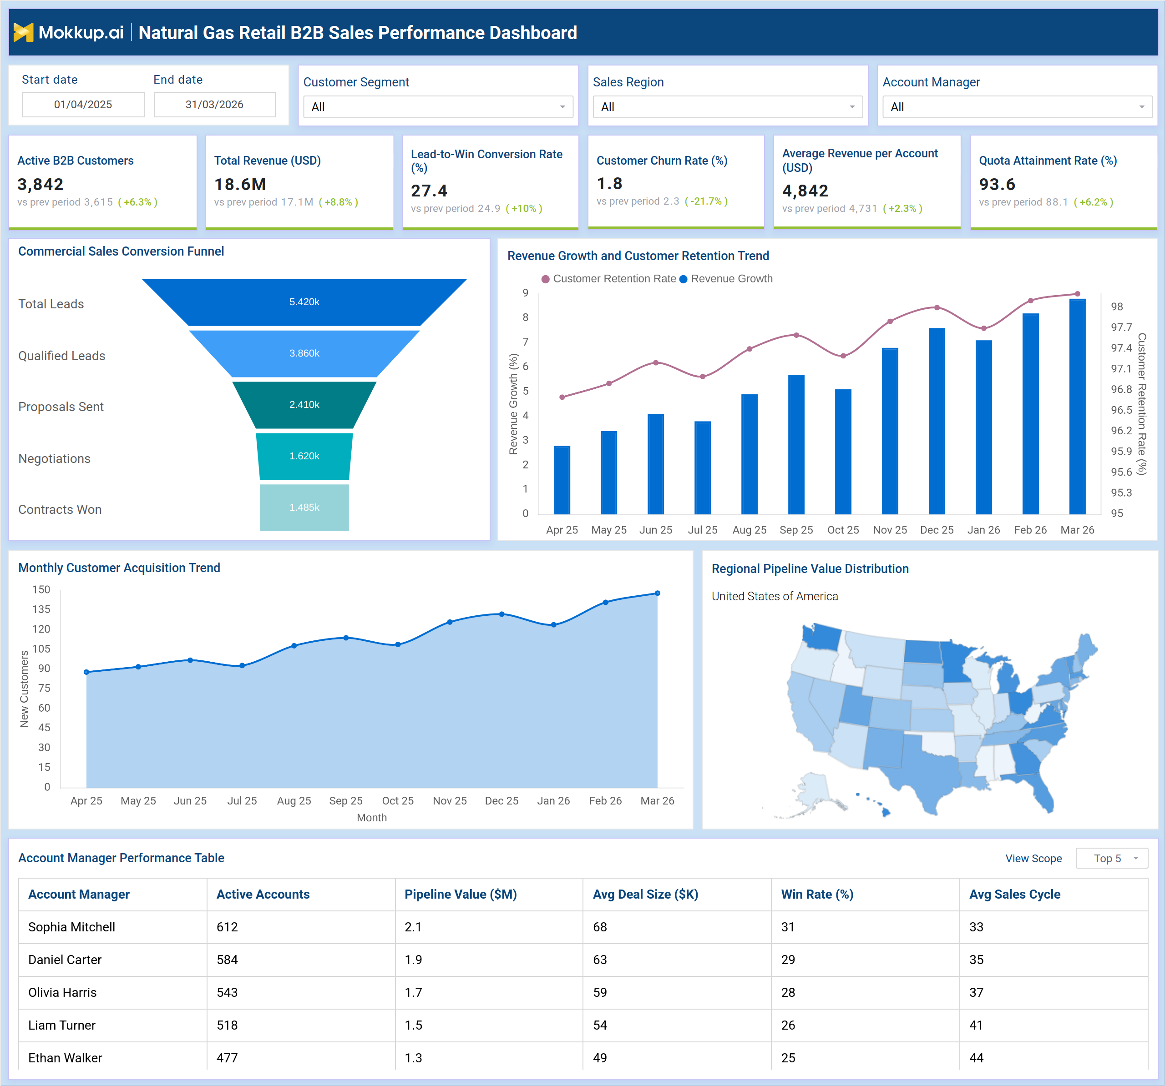The height and width of the screenshot is (1086, 1165).
Task: Click the Apr 25 revenue growth bar
Action: point(562,480)
